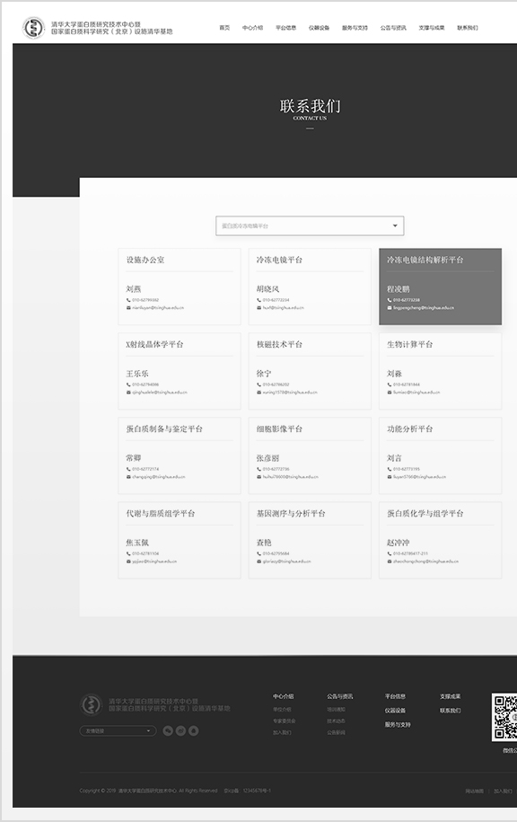
Task: Click the WeChat icon in the footer
Action: click(x=168, y=730)
